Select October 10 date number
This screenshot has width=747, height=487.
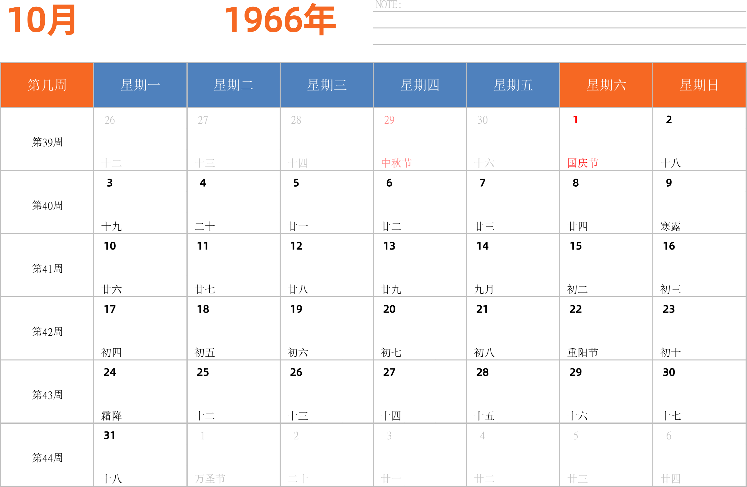click(x=110, y=246)
